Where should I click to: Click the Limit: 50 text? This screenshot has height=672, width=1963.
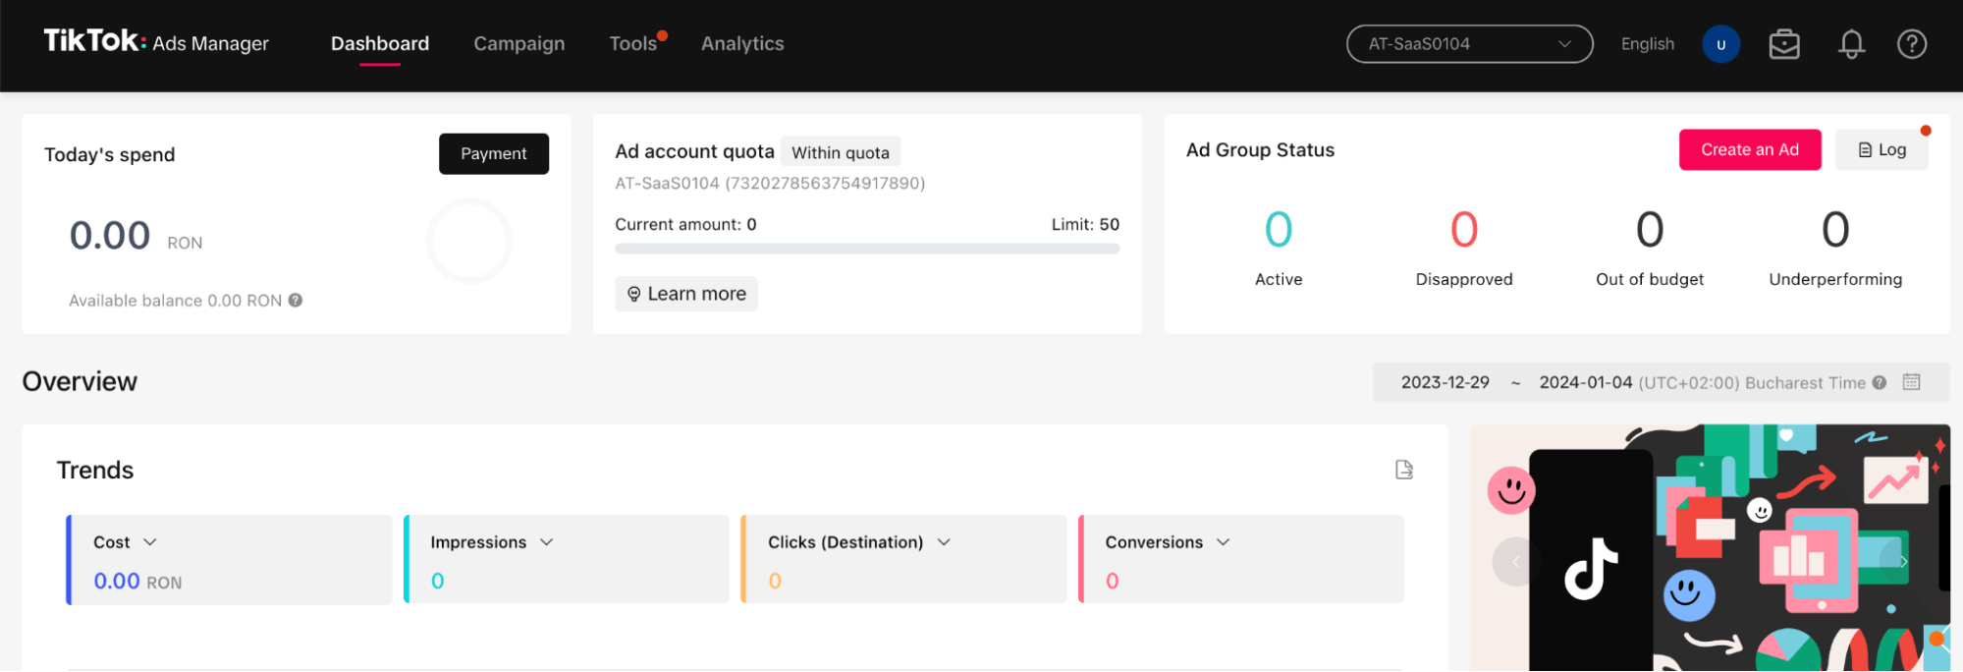point(1085,225)
